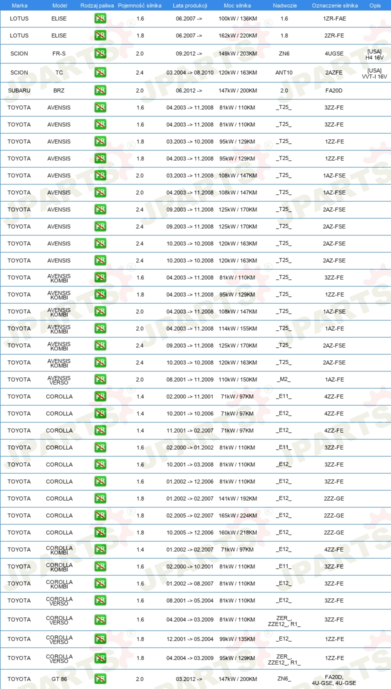The width and height of the screenshot is (391, 689).
Task: Click the body code ZN6_ in the GT 86 row
Action: [284, 679]
